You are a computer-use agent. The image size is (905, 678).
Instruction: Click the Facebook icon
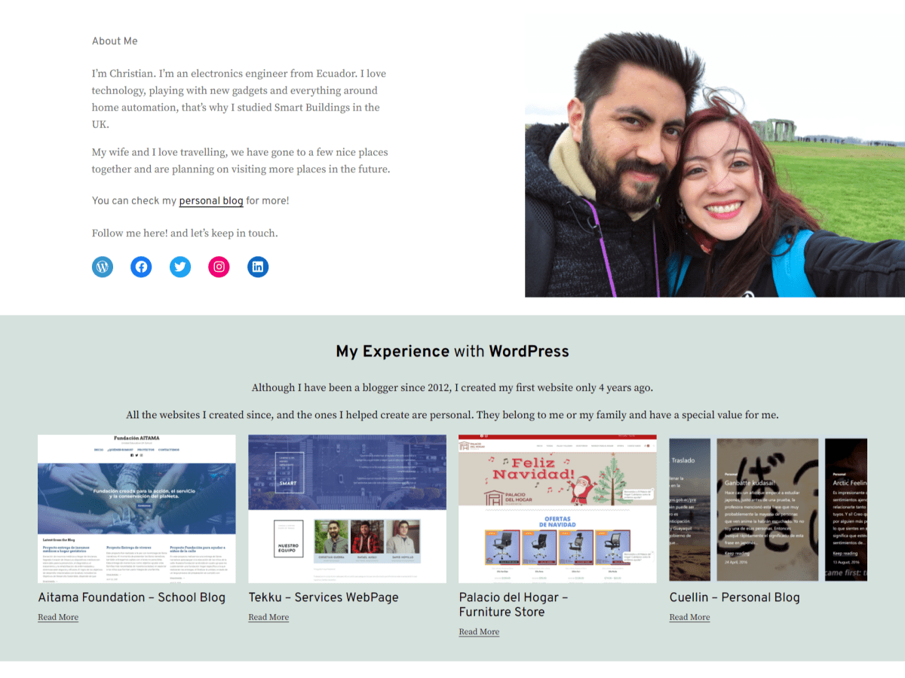click(141, 267)
